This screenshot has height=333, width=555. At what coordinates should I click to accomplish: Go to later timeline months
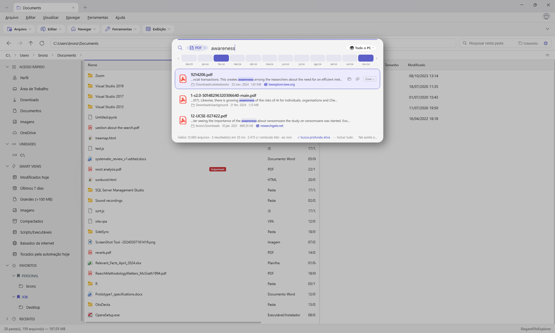[376, 58]
